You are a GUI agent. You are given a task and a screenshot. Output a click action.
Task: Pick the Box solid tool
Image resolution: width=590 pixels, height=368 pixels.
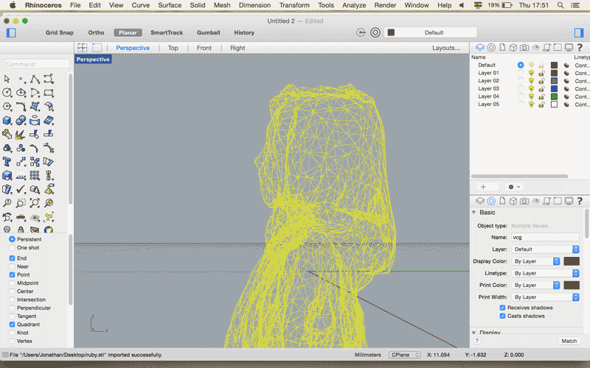7,121
